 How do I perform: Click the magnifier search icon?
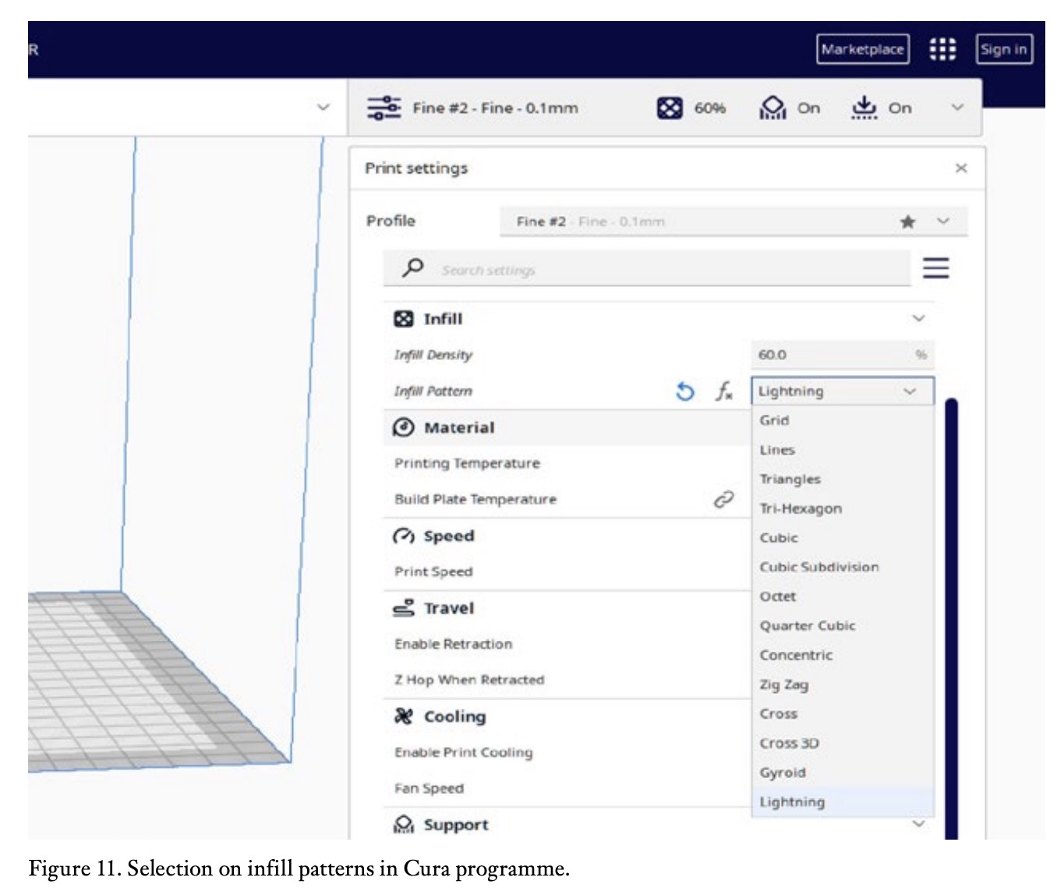click(x=412, y=268)
